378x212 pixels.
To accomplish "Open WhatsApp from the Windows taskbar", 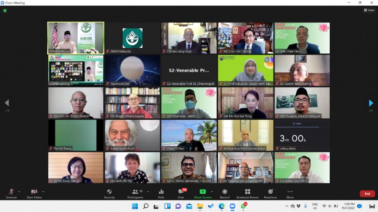I will coord(243,206).
